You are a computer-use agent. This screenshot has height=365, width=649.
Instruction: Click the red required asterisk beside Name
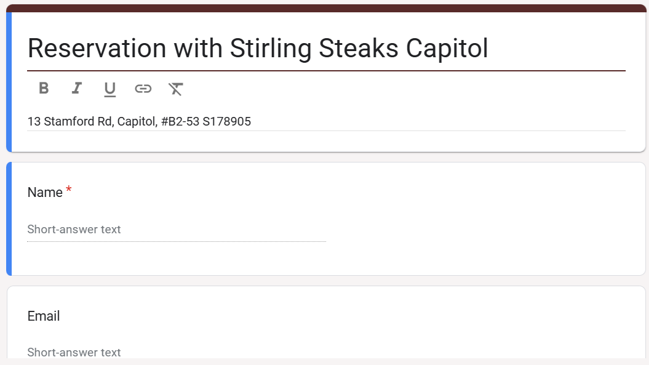pos(69,190)
